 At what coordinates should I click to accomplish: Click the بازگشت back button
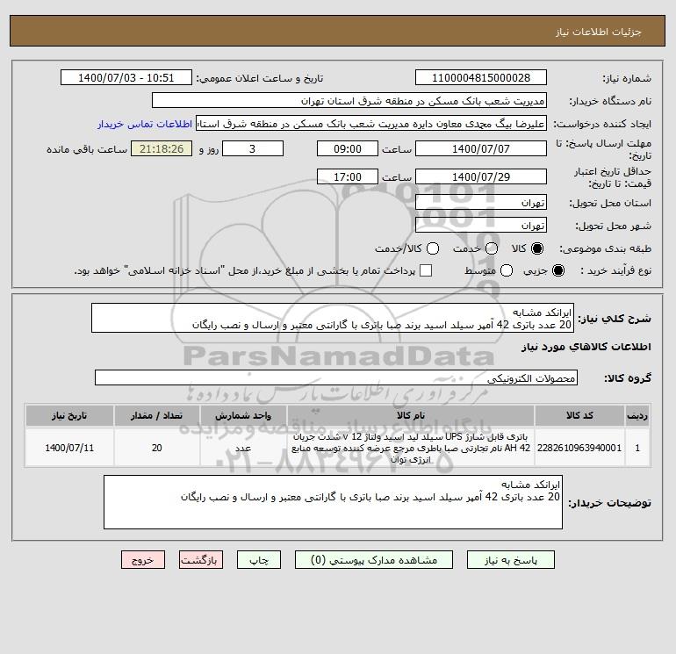[201, 559]
